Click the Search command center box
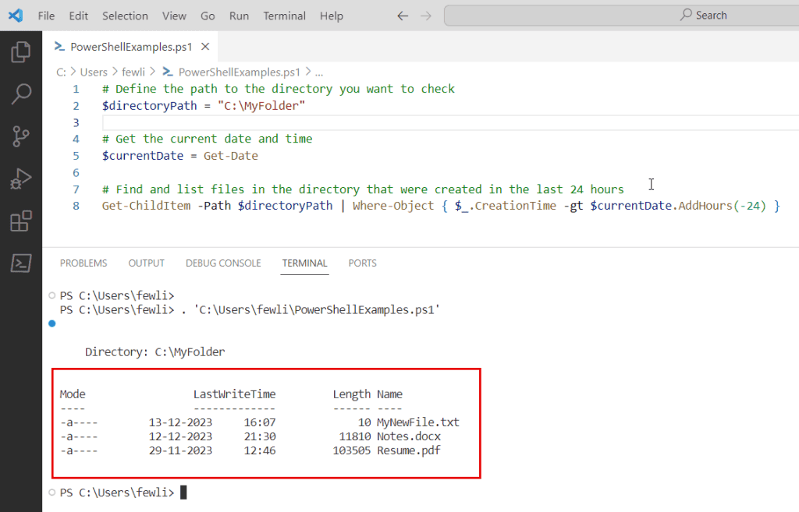 pyautogui.click(x=621, y=16)
